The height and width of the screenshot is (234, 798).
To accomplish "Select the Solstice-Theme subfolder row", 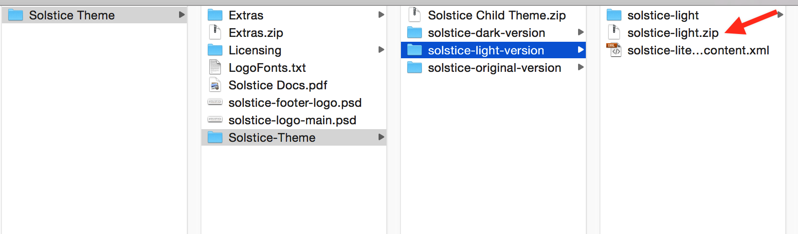I will tap(294, 137).
